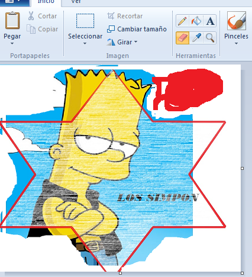This screenshot has width=252, height=277.
Task: Click the canvas right-edge resize handle
Action: click(x=243, y=168)
